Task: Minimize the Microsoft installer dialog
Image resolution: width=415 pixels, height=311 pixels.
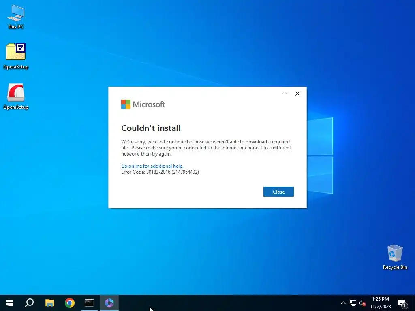Action: tap(285, 94)
